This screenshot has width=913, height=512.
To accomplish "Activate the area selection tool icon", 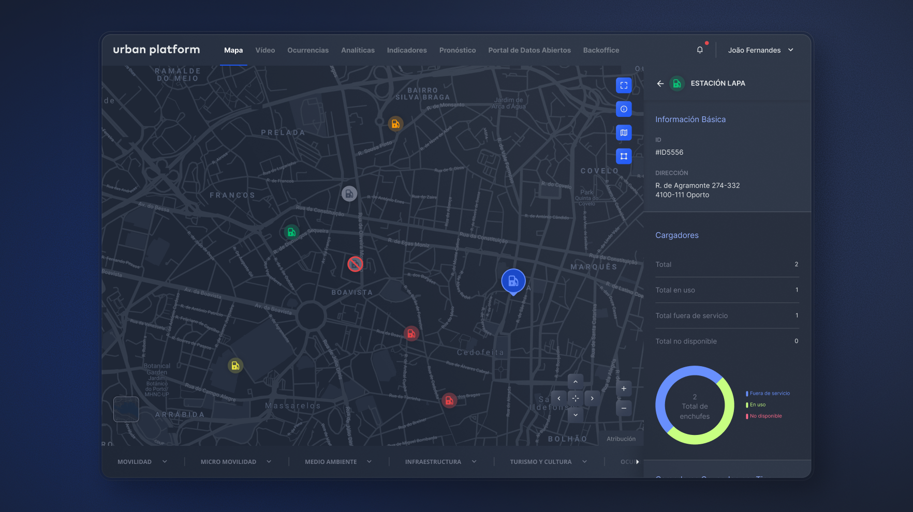I will coord(624,156).
